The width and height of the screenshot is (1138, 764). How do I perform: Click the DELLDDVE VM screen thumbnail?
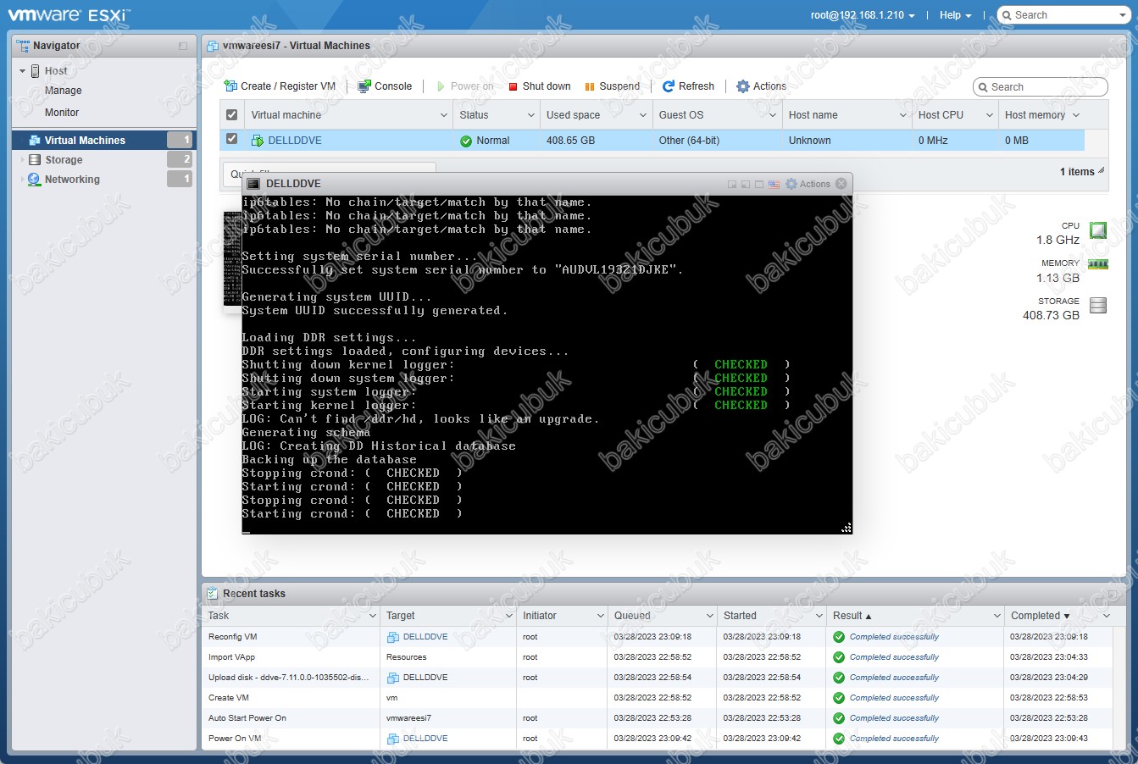(x=232, y=258)
